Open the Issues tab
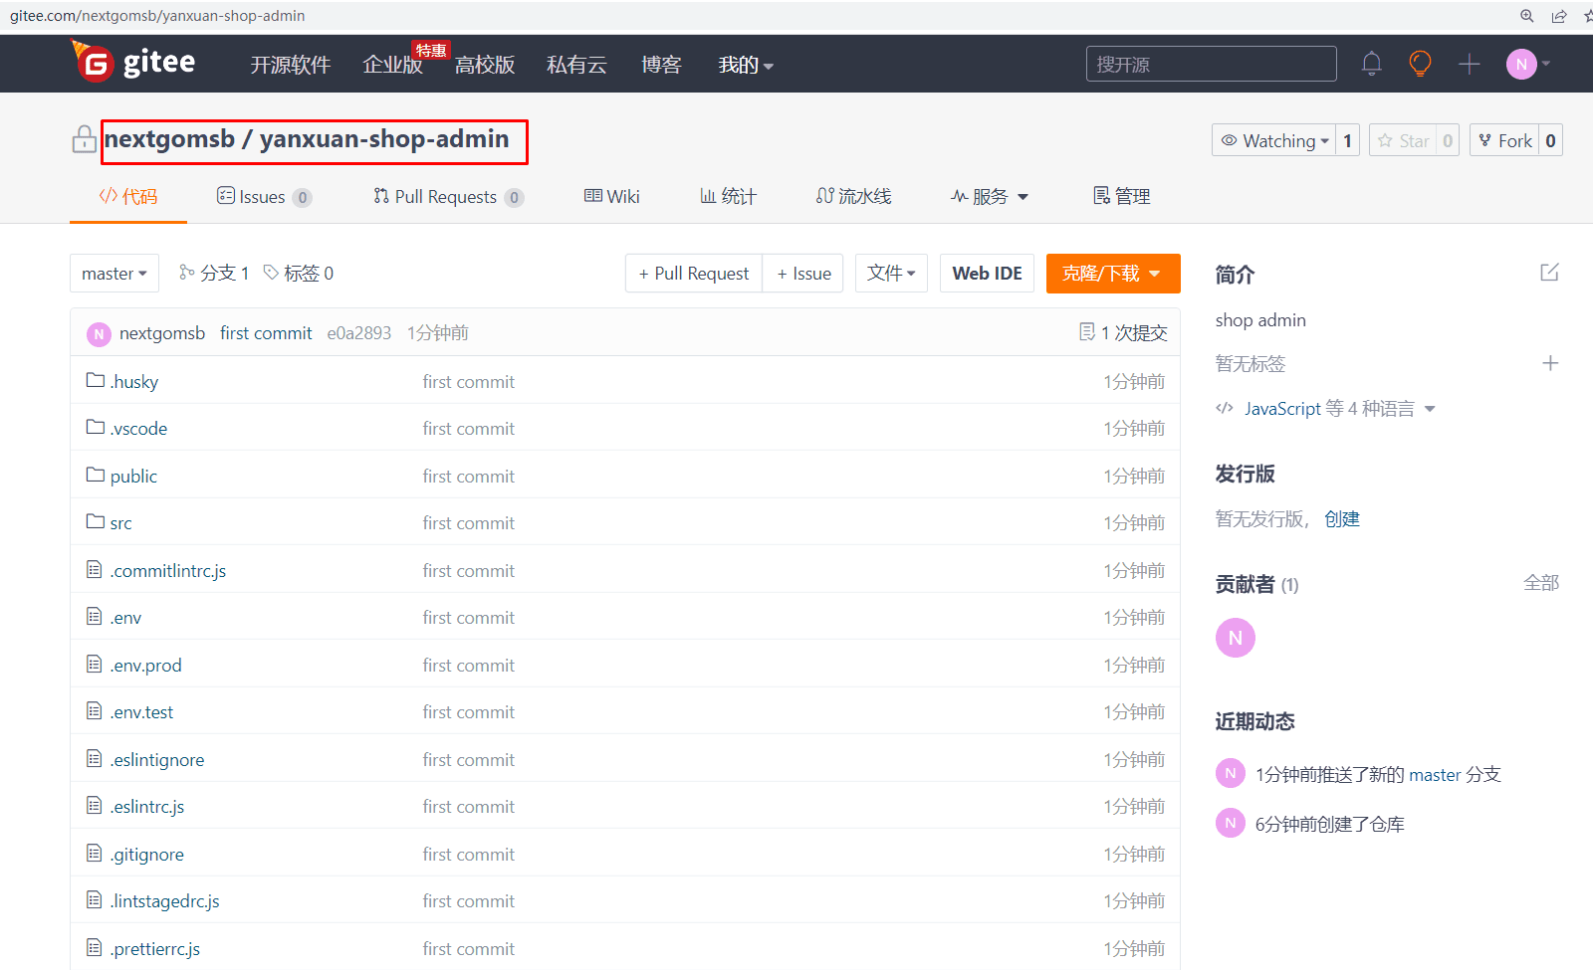Viewport: 1593px width, 970px height. [x=264, y=196]
